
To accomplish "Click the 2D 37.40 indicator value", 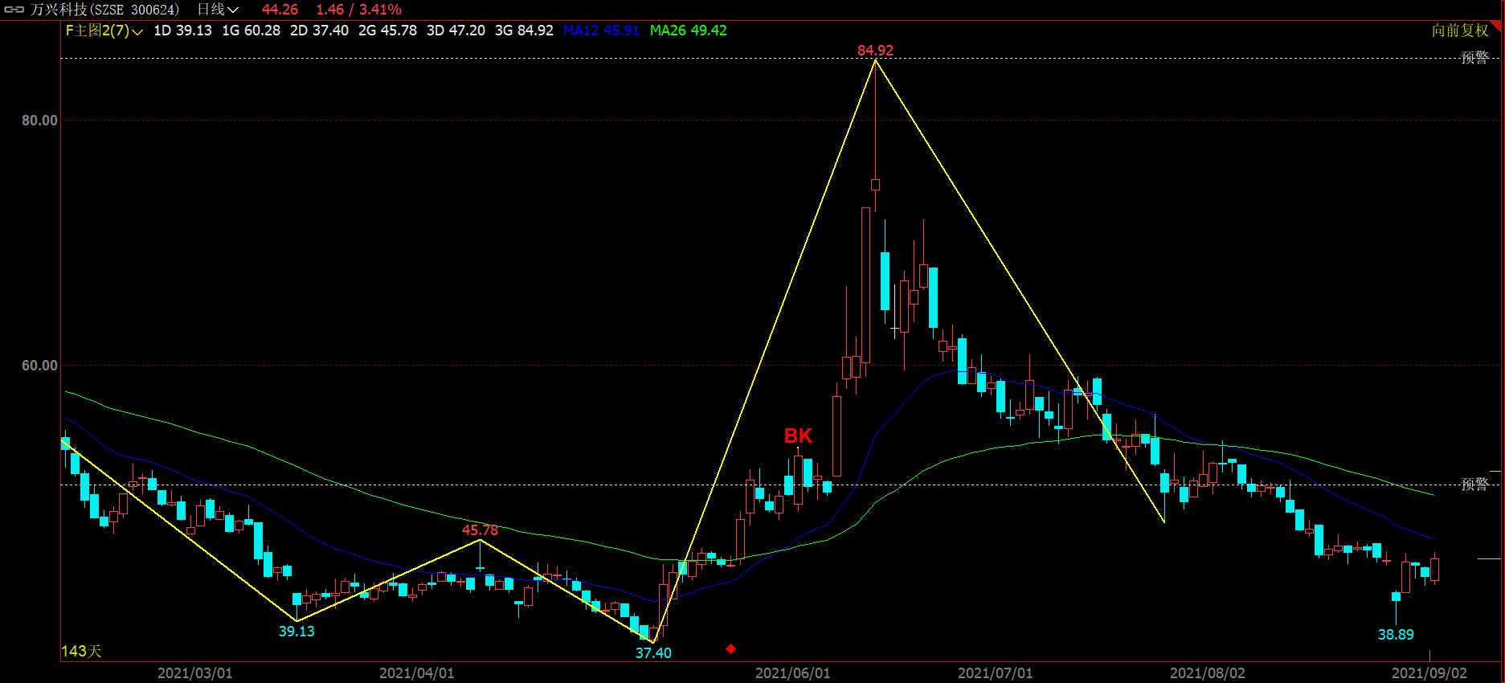I will 320,31.
